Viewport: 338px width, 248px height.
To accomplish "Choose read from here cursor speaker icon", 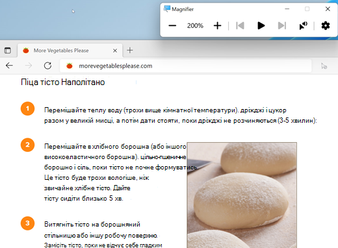I will pos(304,25).
